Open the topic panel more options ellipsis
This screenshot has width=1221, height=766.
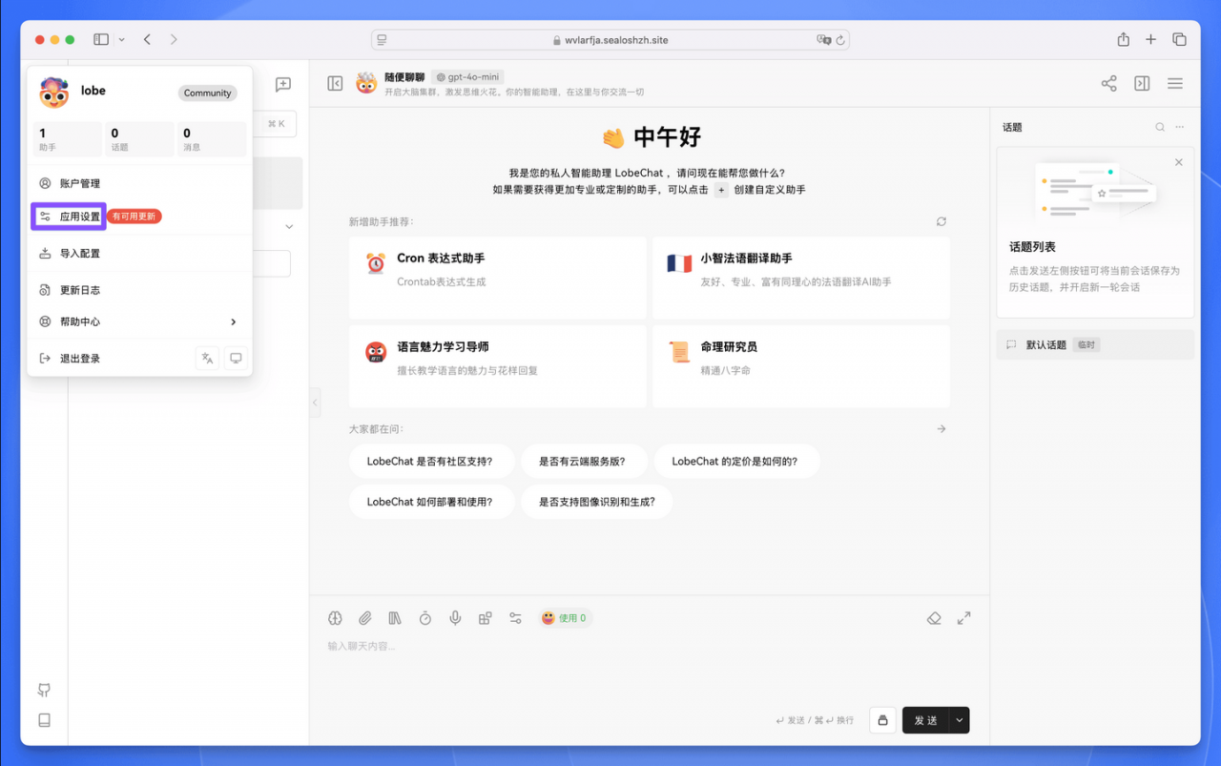tap(1180, 127)
